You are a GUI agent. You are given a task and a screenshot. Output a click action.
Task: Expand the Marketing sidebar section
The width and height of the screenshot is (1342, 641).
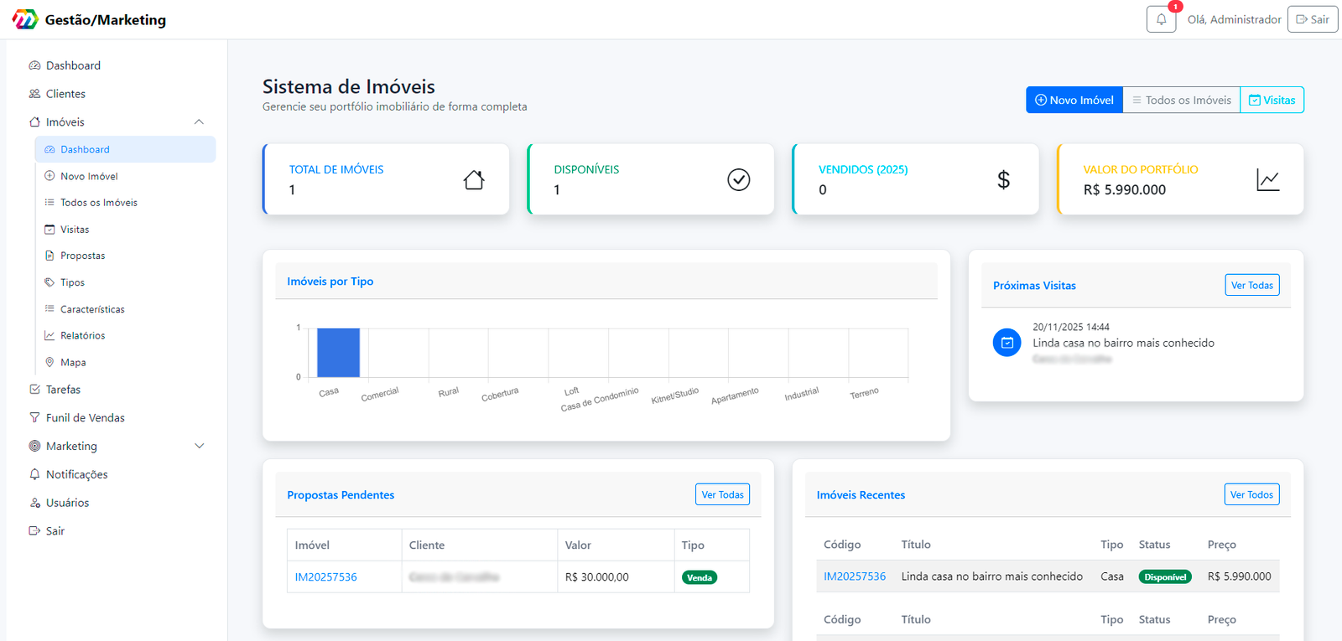point(199,446)
